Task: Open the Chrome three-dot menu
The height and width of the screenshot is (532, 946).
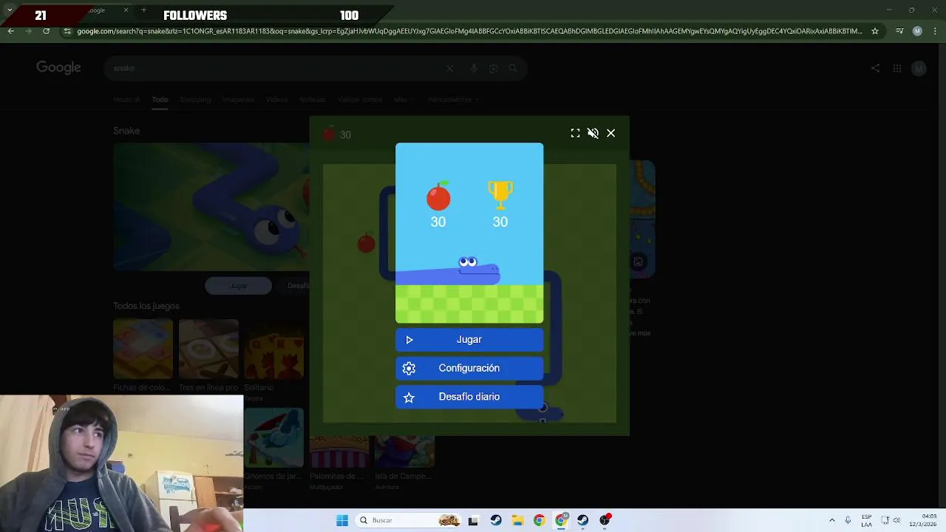Action: point(934,31)
